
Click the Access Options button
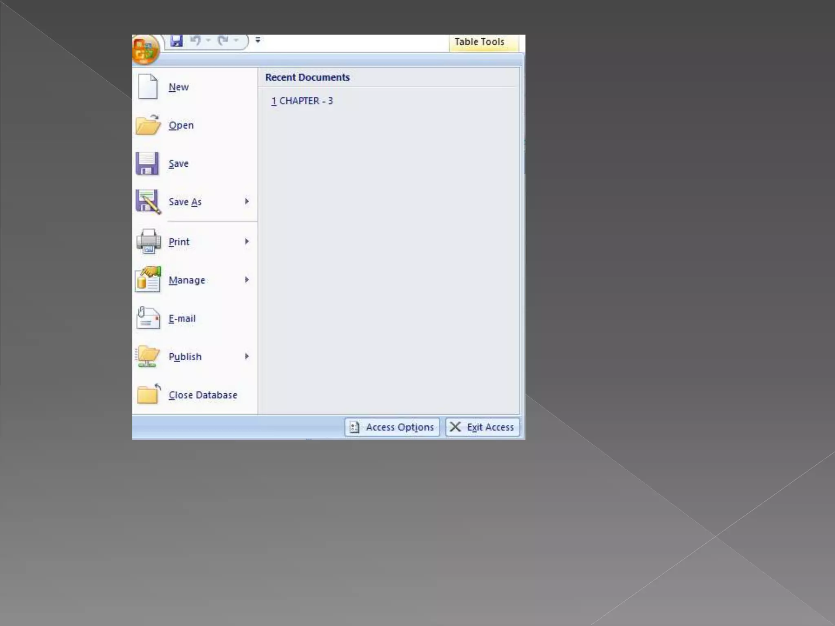pyautogui.click(x=392, y=427)
